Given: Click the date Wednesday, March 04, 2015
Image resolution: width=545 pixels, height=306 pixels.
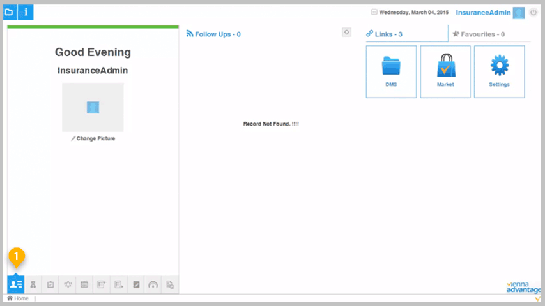Looking at the screenshot, I should coord(413,12).
